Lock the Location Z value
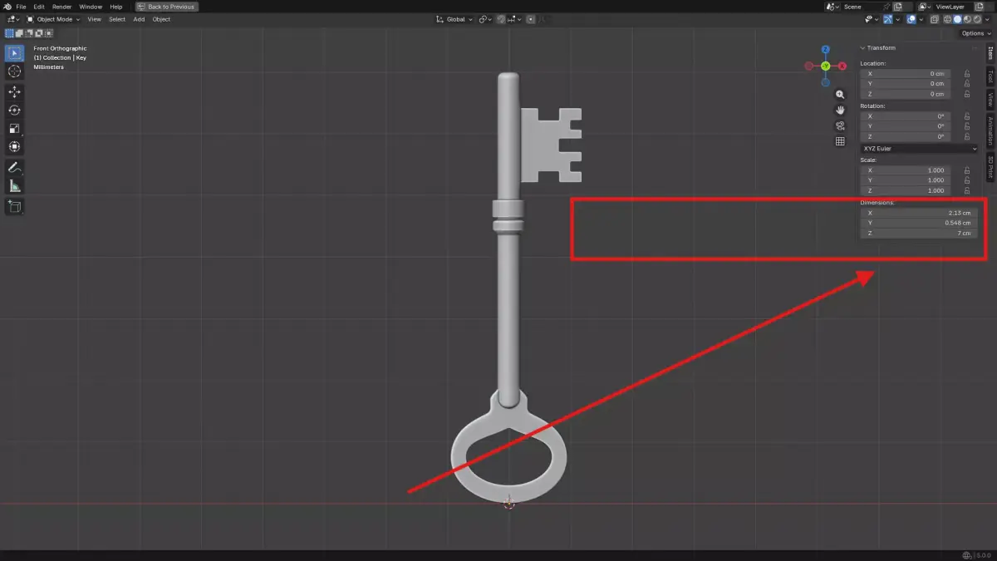 click(966, 94)
